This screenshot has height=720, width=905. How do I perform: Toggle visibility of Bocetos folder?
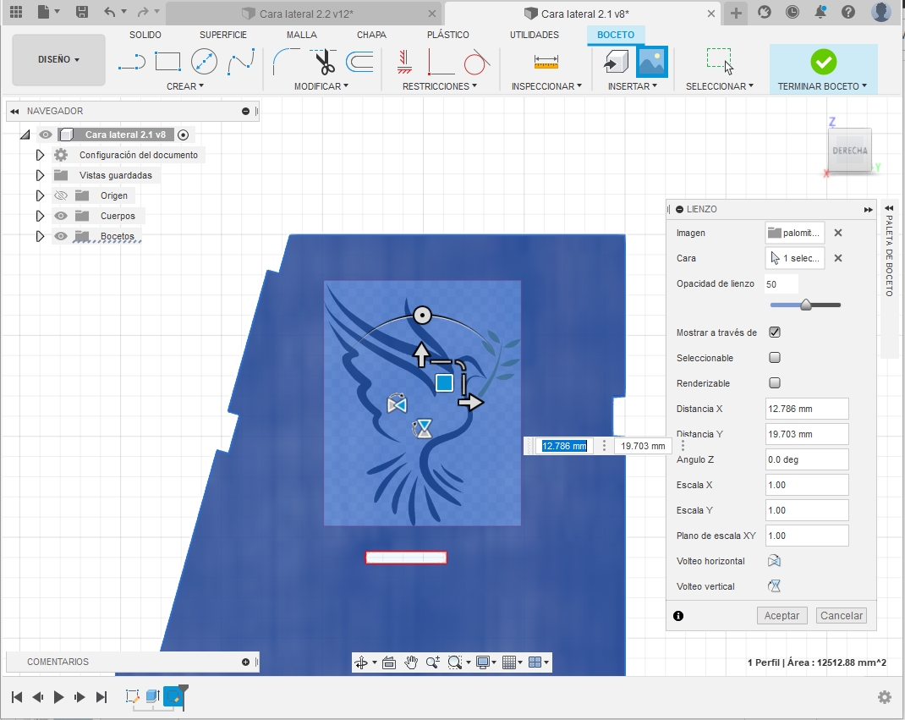[x=61, y=236]
